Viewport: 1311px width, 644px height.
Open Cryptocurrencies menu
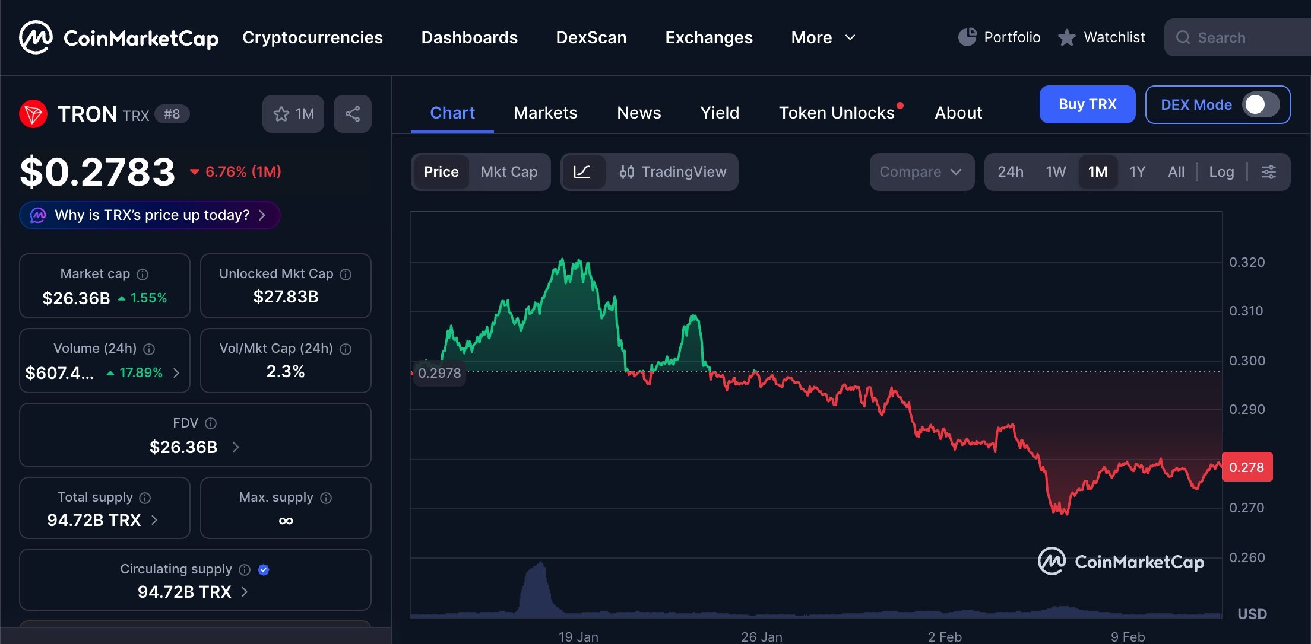312,37
